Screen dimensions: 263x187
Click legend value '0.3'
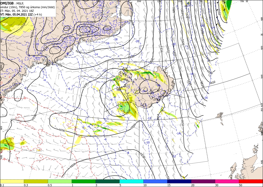pyautogui.click(x=26, y=185)
